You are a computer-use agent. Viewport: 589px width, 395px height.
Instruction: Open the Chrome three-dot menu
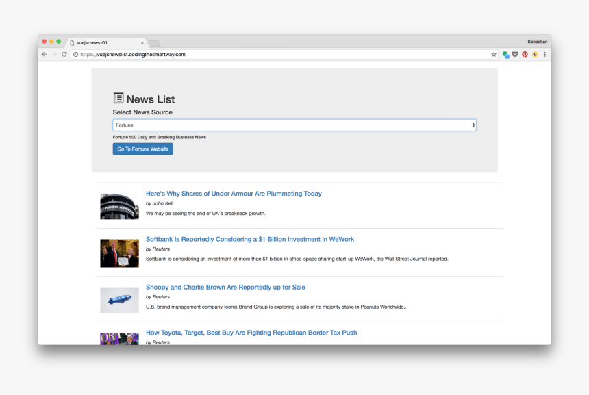point(544,55)
